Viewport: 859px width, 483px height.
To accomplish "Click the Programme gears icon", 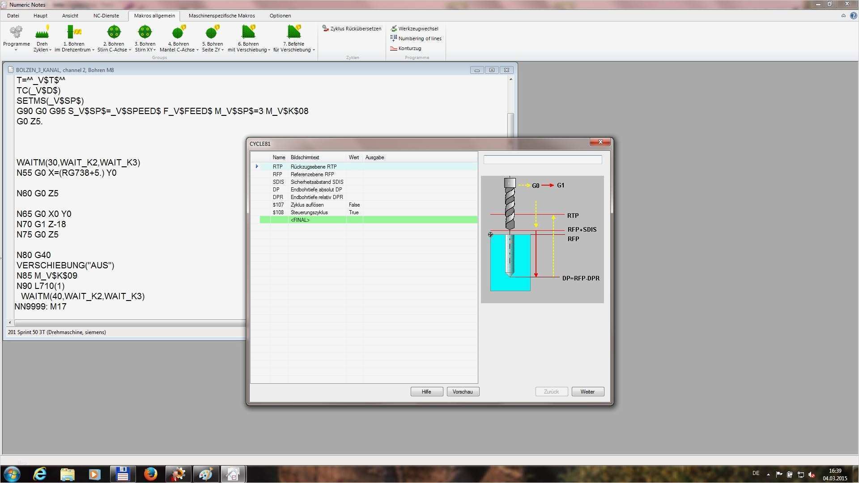I will [x=16, y=32].
